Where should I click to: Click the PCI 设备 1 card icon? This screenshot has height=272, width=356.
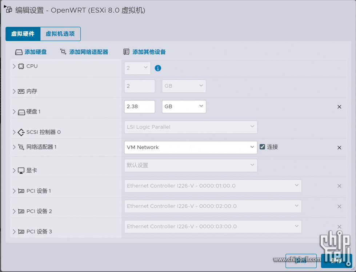tap(21, 191)
